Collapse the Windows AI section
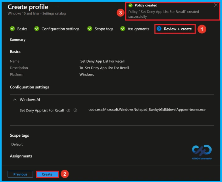The height and width of the screenshot is (182, 222). click(15, 100)
